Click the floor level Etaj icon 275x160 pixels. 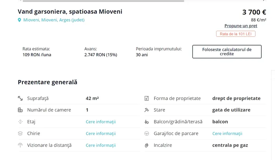point(20,122)
